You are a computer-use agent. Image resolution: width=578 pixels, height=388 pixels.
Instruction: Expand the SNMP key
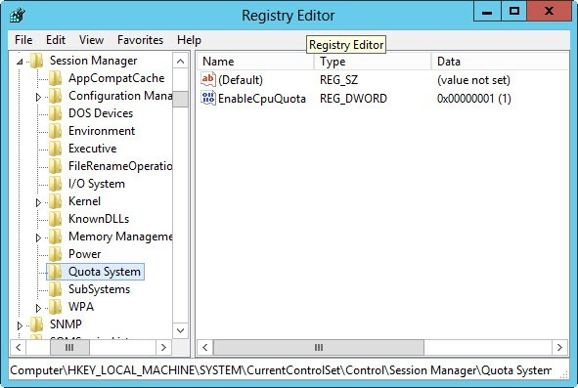point(20,325)
